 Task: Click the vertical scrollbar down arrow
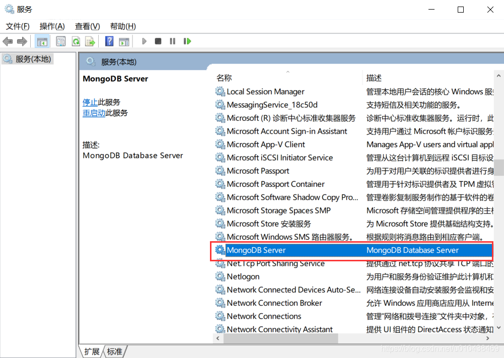[498, 328]
